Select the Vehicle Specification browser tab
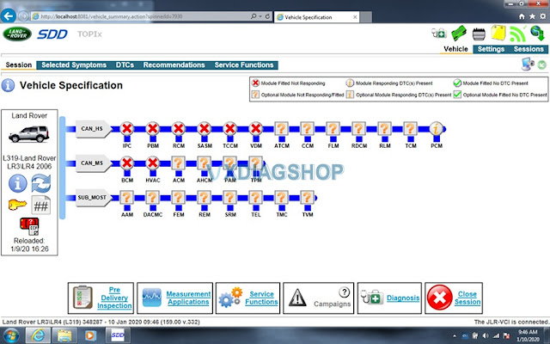Image resolution: width=550 pixels, height=344 pixels. click(316, 17)
